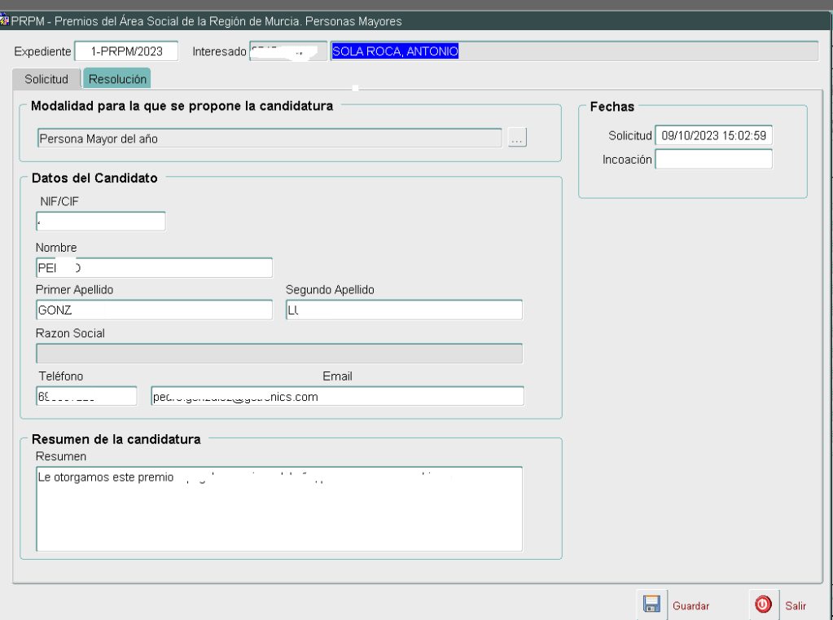Click the empty Incoación date field
Screen dimensions: 833x620
coord(713,160)
